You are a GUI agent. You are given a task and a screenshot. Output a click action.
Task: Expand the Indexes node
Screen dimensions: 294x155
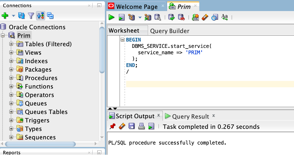11,61
